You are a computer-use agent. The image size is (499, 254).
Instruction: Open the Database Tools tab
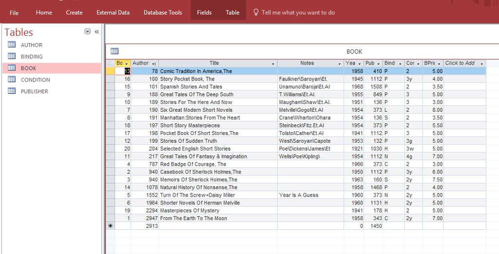tap(163, 13)
